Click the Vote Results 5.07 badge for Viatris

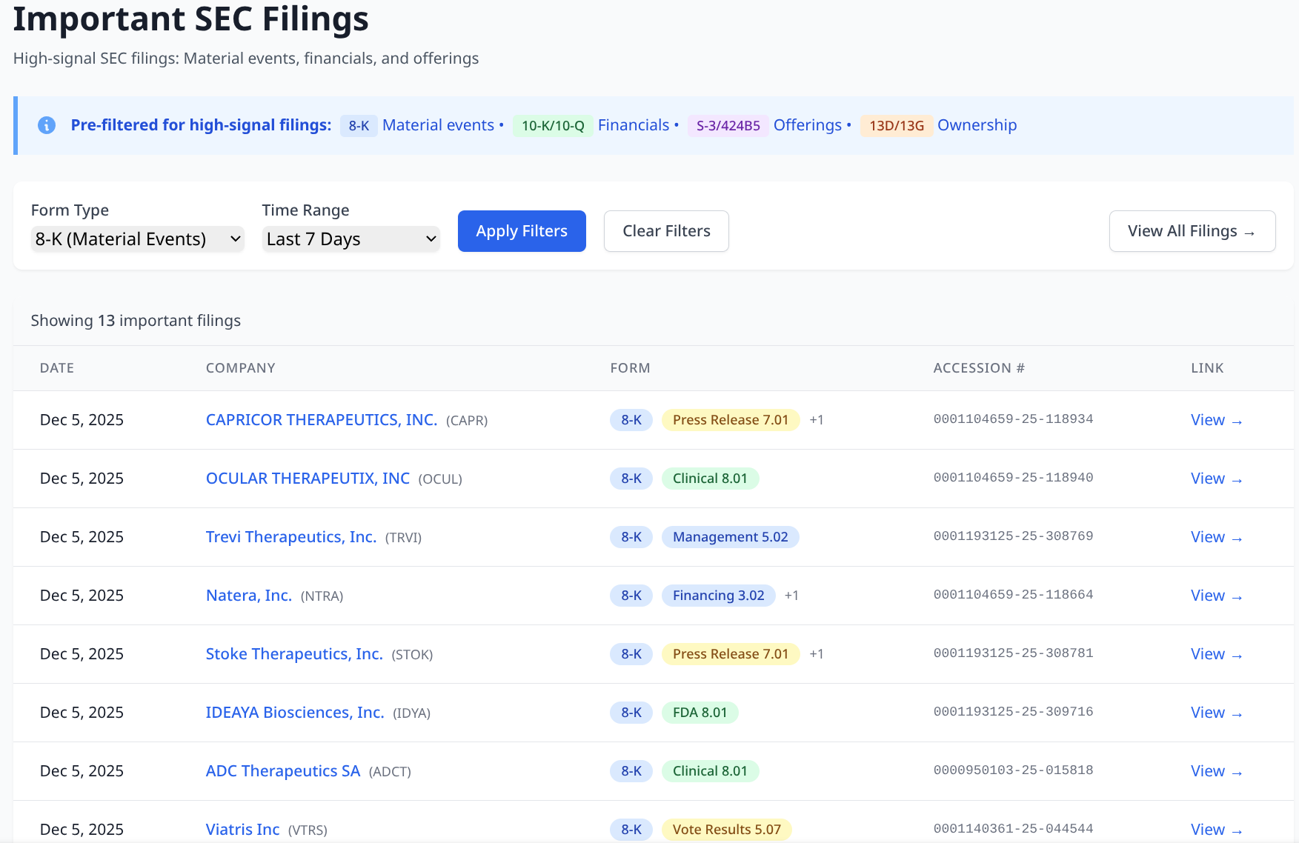pos(726,829)
